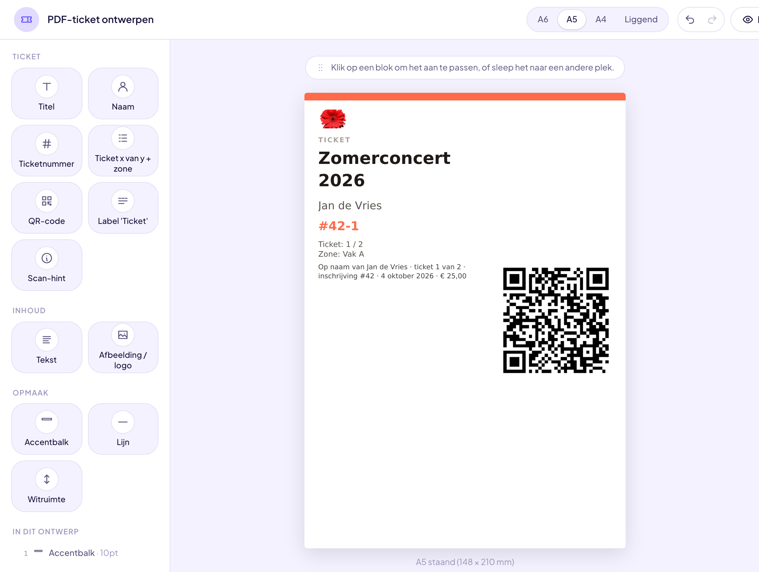Image resolution: width=759 pixels, height=572 pixels.
Task: Select the #42-1 ticket number block
Action: click(338, 226)
